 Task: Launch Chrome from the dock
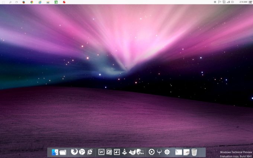[x=82, y=152]
